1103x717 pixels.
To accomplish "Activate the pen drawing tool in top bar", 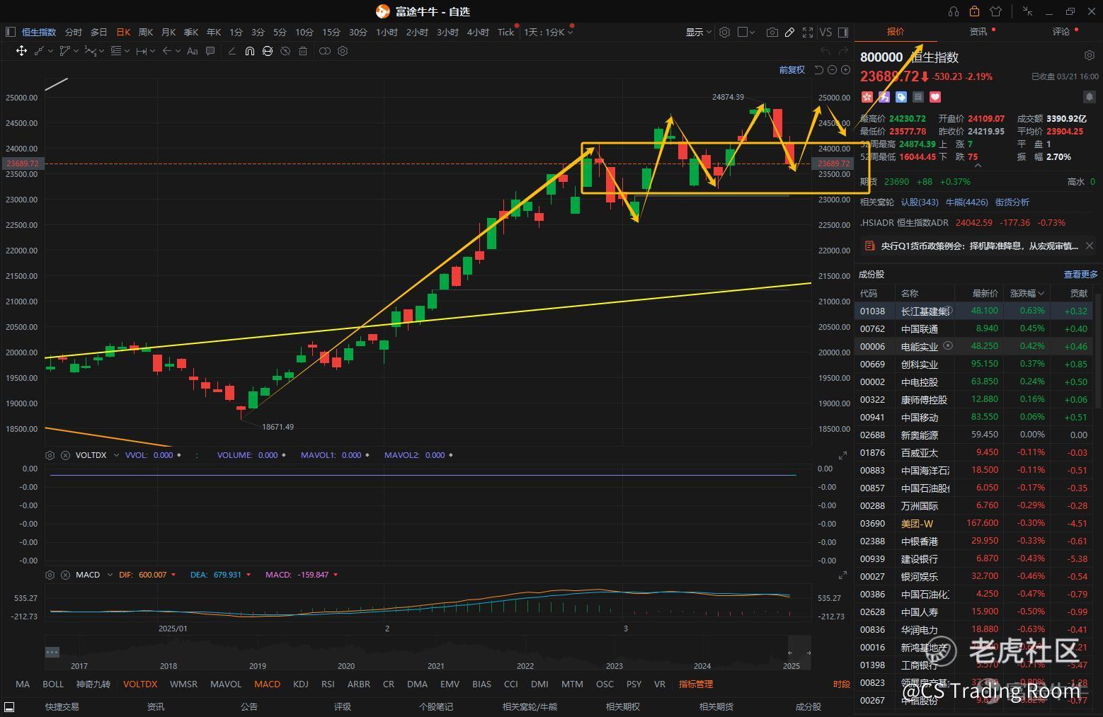I will (790, 32).
